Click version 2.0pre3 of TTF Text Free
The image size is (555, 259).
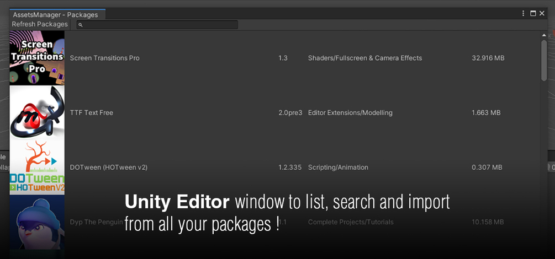coord(290,113)
